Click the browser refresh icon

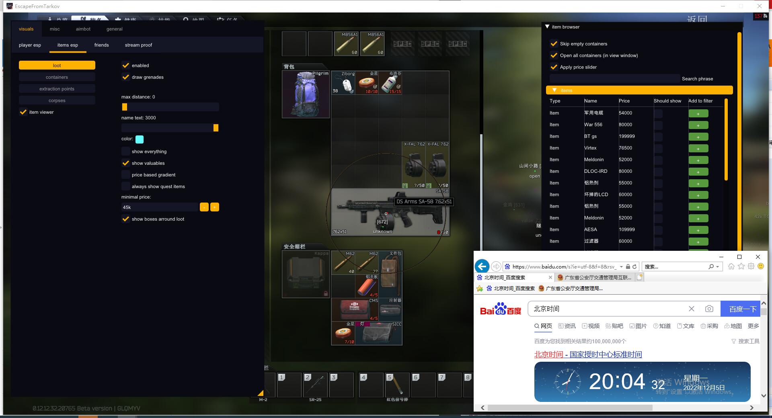tap(634, 266)
